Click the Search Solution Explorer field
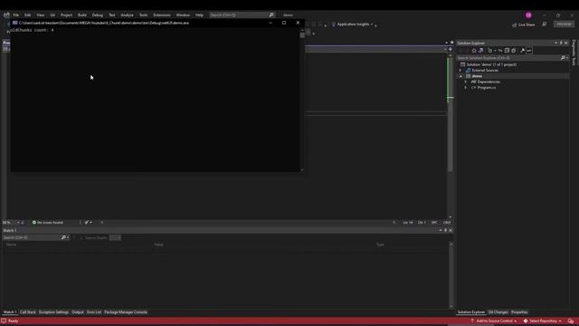The width and height of the screenshot is (579, 326). click(x=508, y=58)
